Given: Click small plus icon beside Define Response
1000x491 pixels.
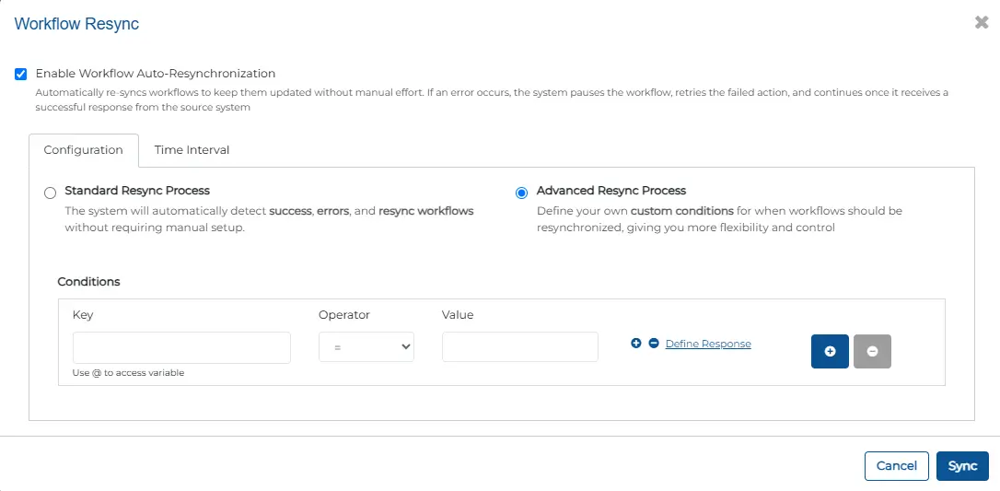Looking at the screenshot, I should click(x=636, y=344).
